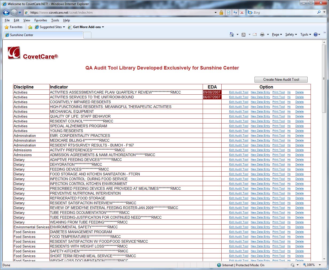This screenshot has width=329, height=270.
Task: Click the Read Mail envelope icon
Action: pos(255,34)
